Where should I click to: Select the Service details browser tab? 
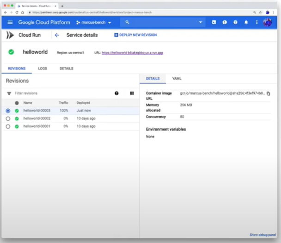click(37, 6)
